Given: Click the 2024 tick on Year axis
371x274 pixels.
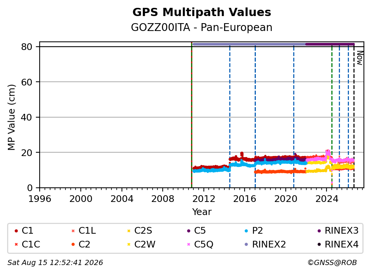Looking at the screenshot, I should coord(327,199).
